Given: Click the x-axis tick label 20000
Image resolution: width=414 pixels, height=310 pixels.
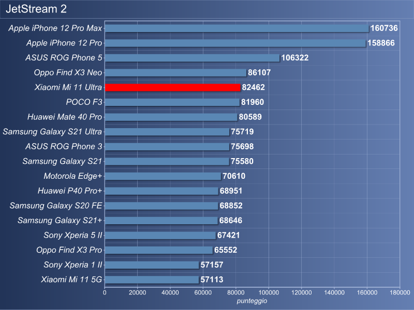Looking at the screenshot, I should (137, 292).
